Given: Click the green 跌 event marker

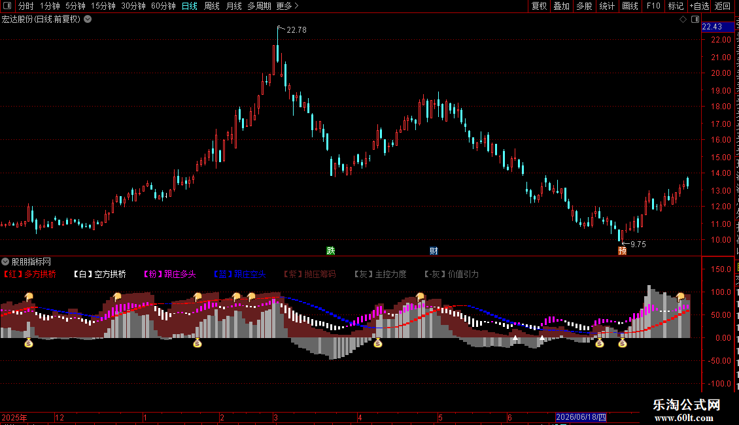Looking at the screenshot, I should [x=331, y=250].
